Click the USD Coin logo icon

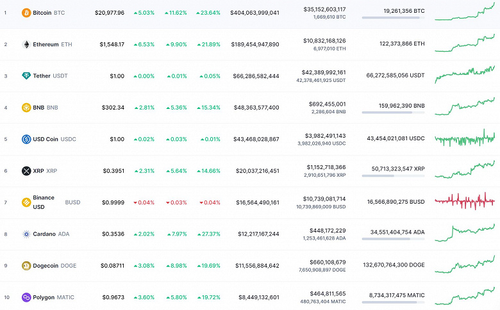[26, 139]
